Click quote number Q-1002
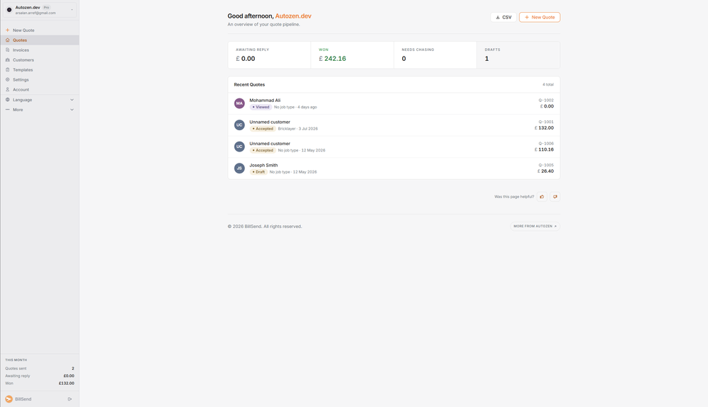This screenshot has height=407, width=708. (x=546, y=101)
